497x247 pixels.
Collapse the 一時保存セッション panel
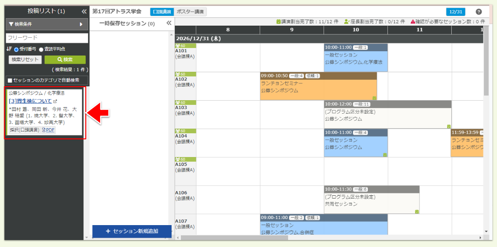pyautogui.click(x=169, y=23)
